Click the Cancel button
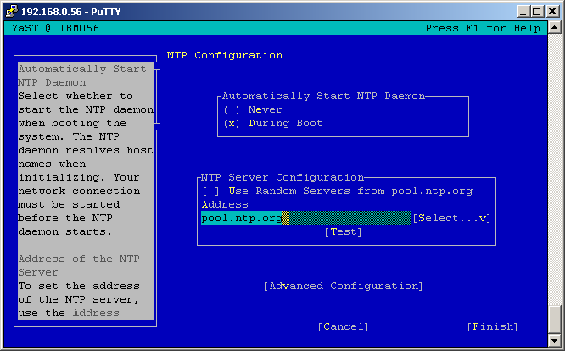The width and height of the screenshot is (565, 351). click(x=343, y=326)
